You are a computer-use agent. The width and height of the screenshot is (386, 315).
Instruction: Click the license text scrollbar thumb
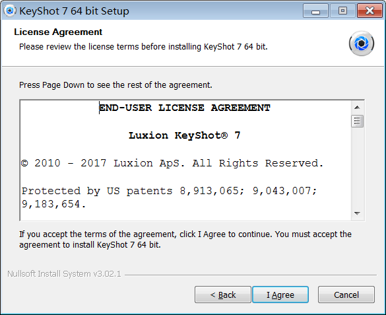tap(357, 121)
